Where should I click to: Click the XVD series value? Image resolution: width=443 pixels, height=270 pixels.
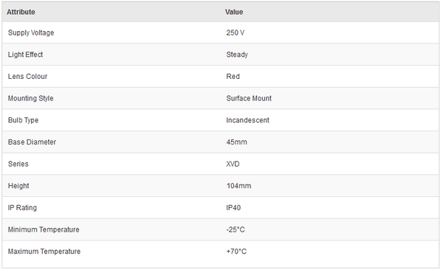pos(233,164)
